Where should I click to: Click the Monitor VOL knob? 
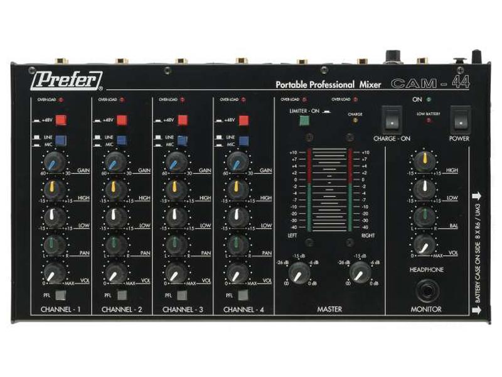(425, 244)
